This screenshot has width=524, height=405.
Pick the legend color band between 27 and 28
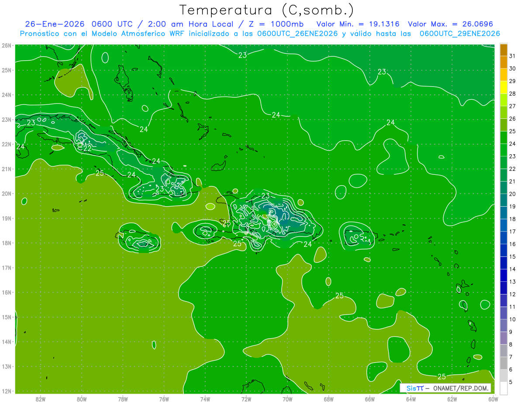click(503, 100)
